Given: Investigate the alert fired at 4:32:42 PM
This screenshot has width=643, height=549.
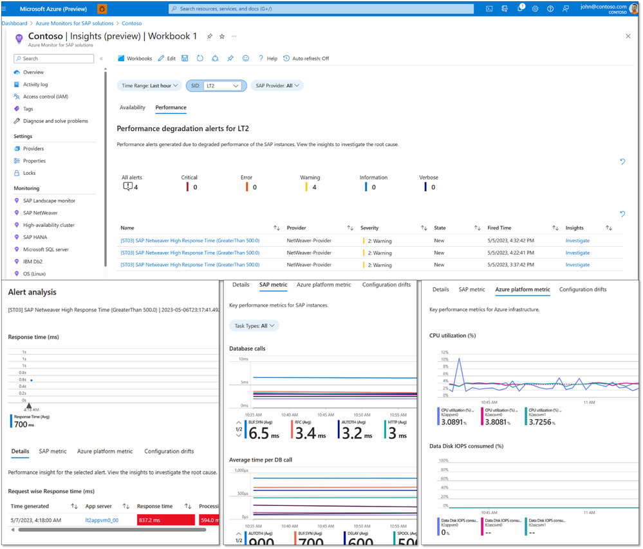Looking at the screenshot, I should 577,240.
